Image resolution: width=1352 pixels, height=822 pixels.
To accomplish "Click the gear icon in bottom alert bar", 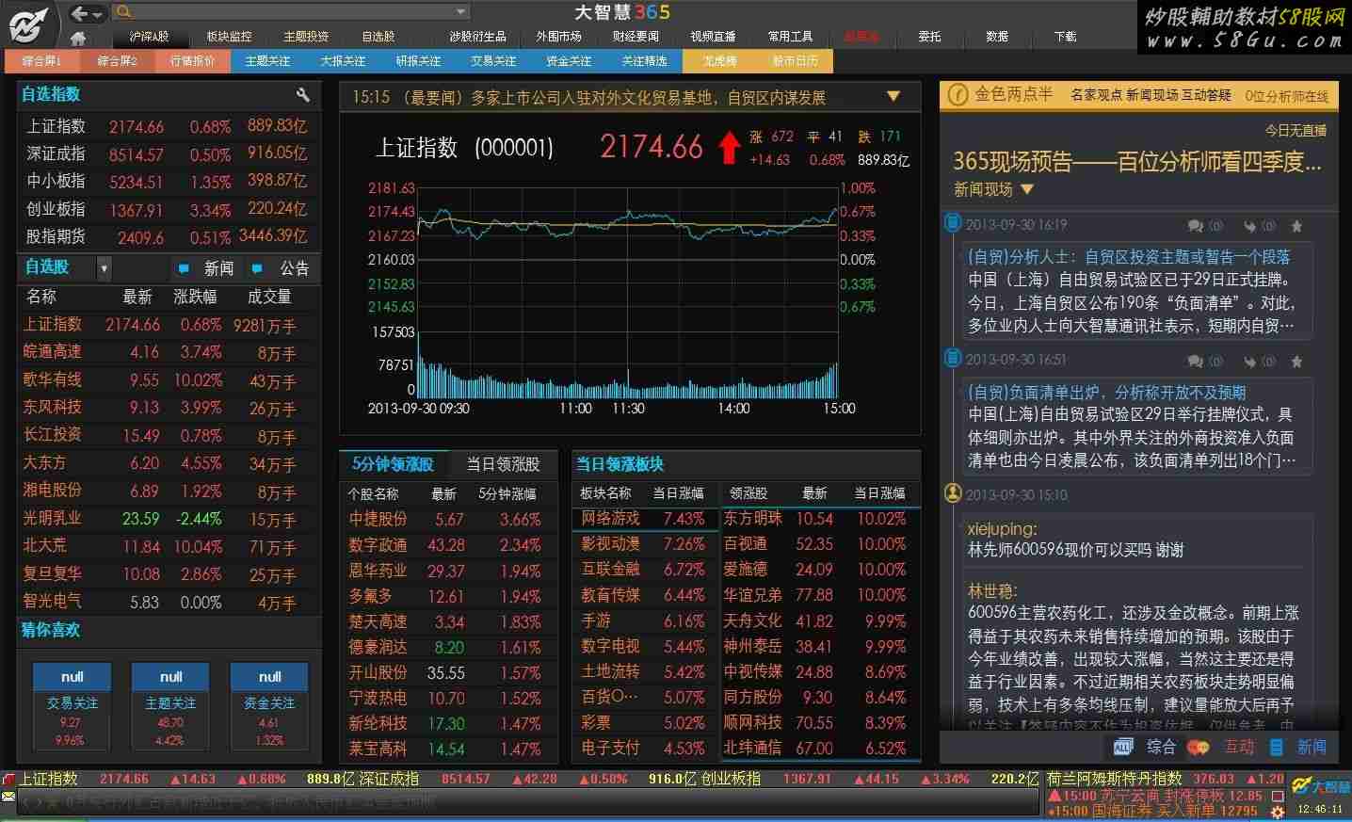I will pos(1278,811).
